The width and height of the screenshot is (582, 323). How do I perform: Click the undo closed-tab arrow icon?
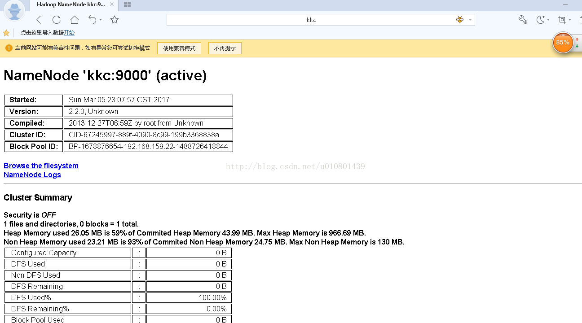click(x=93, y=19)
